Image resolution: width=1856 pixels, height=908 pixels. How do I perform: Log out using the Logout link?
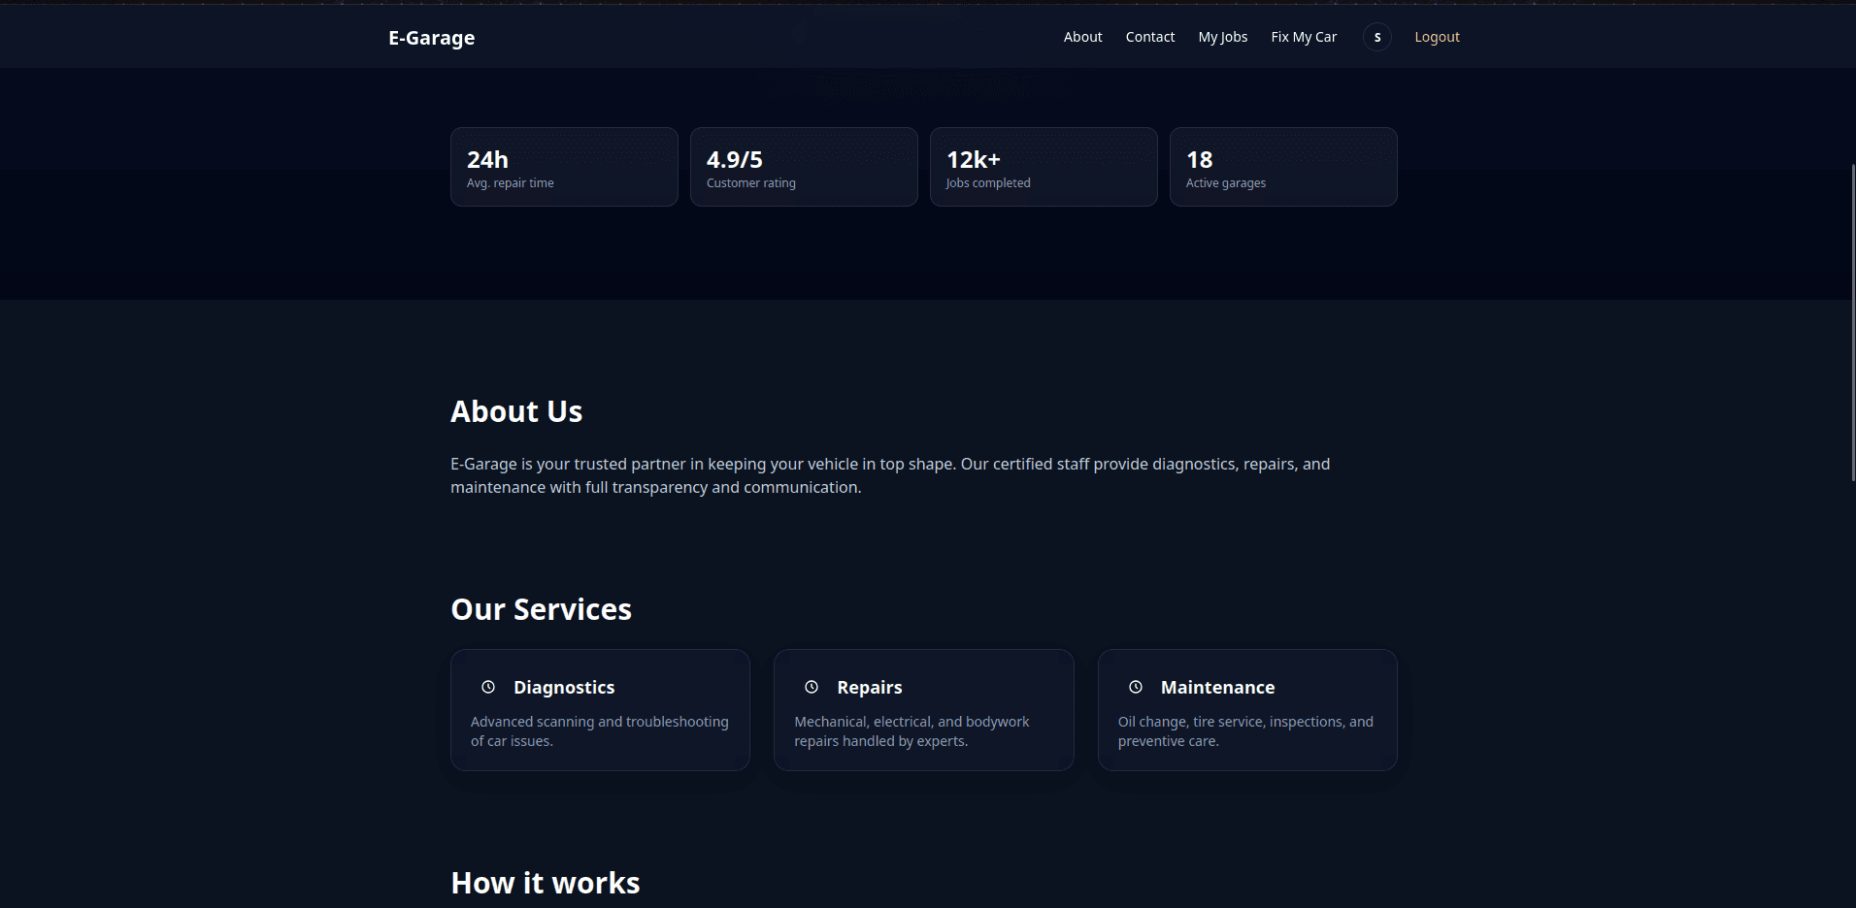pyautogui.click(x=1436, y=37)
